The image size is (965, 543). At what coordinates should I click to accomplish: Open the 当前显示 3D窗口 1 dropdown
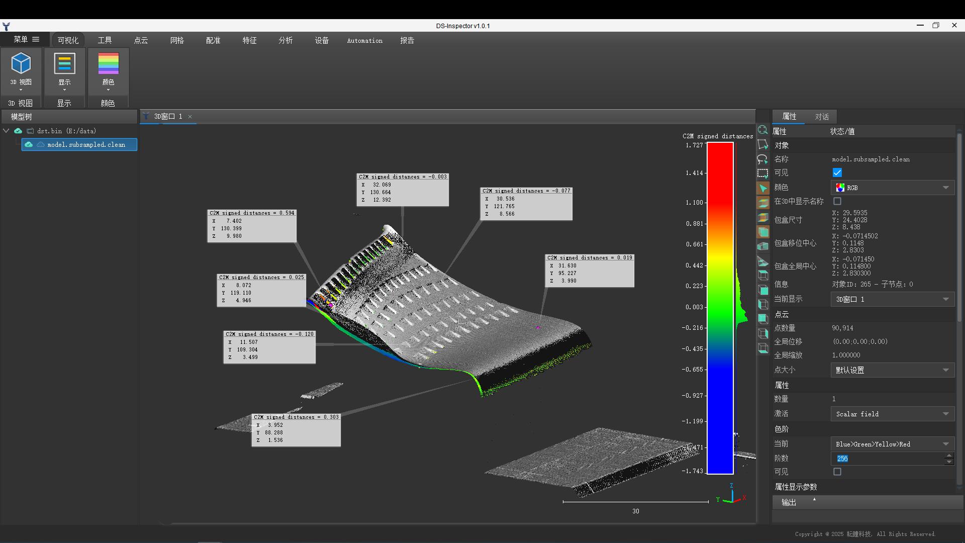tap(893, 299)
